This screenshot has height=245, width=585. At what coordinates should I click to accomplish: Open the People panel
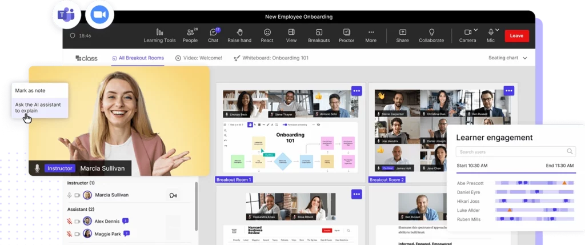pos(190,35)
